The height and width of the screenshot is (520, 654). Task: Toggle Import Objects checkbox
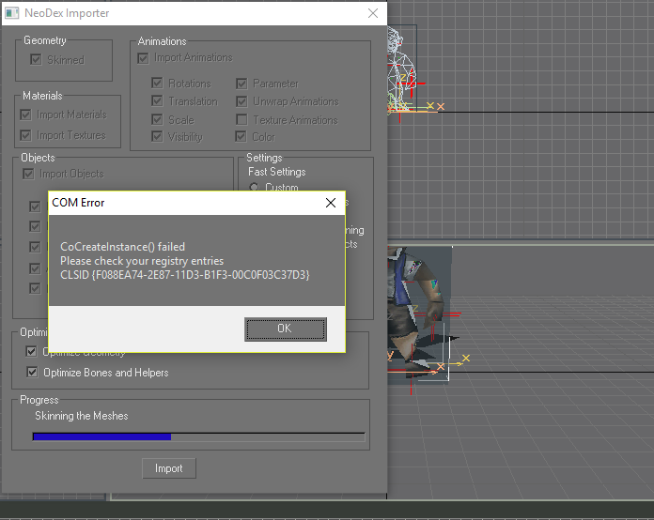pyautogui.click(x=28, y=174)
